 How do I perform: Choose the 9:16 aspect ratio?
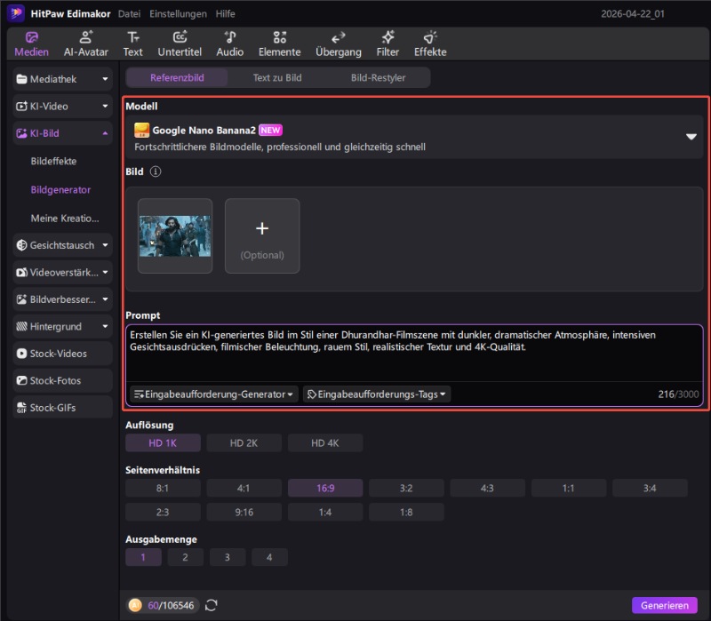tap(244, 512)
